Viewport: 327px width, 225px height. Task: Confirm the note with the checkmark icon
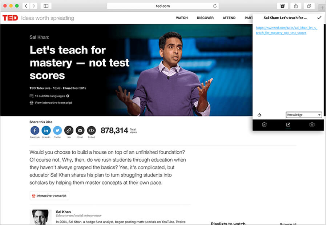click(x=319, y=18)
